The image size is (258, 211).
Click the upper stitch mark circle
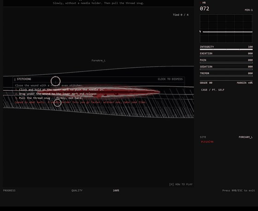click(x=56, y=81)
